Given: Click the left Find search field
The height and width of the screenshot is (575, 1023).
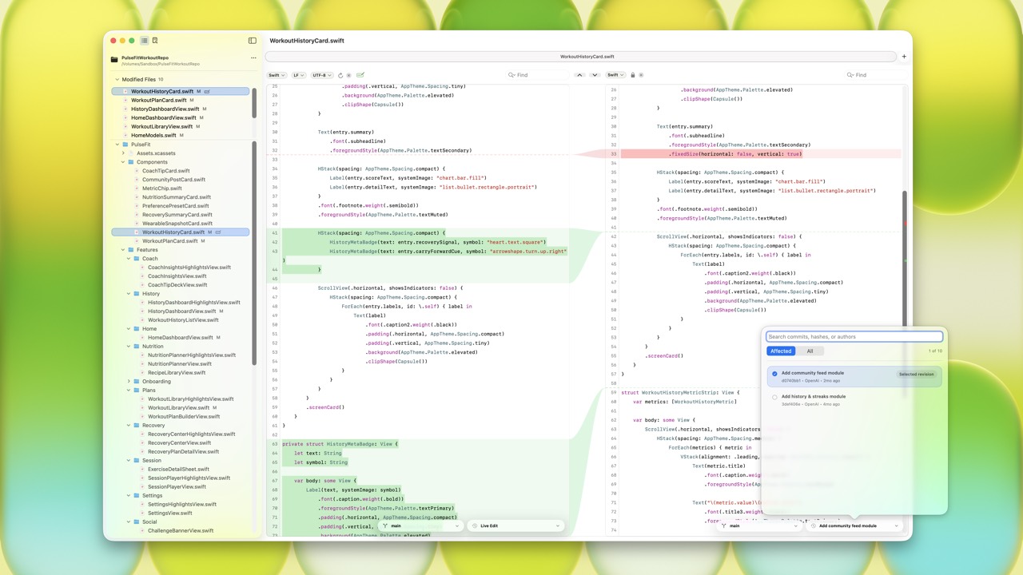Looking at the screenshot, I should pyautogui.click(x=535, y=75).
